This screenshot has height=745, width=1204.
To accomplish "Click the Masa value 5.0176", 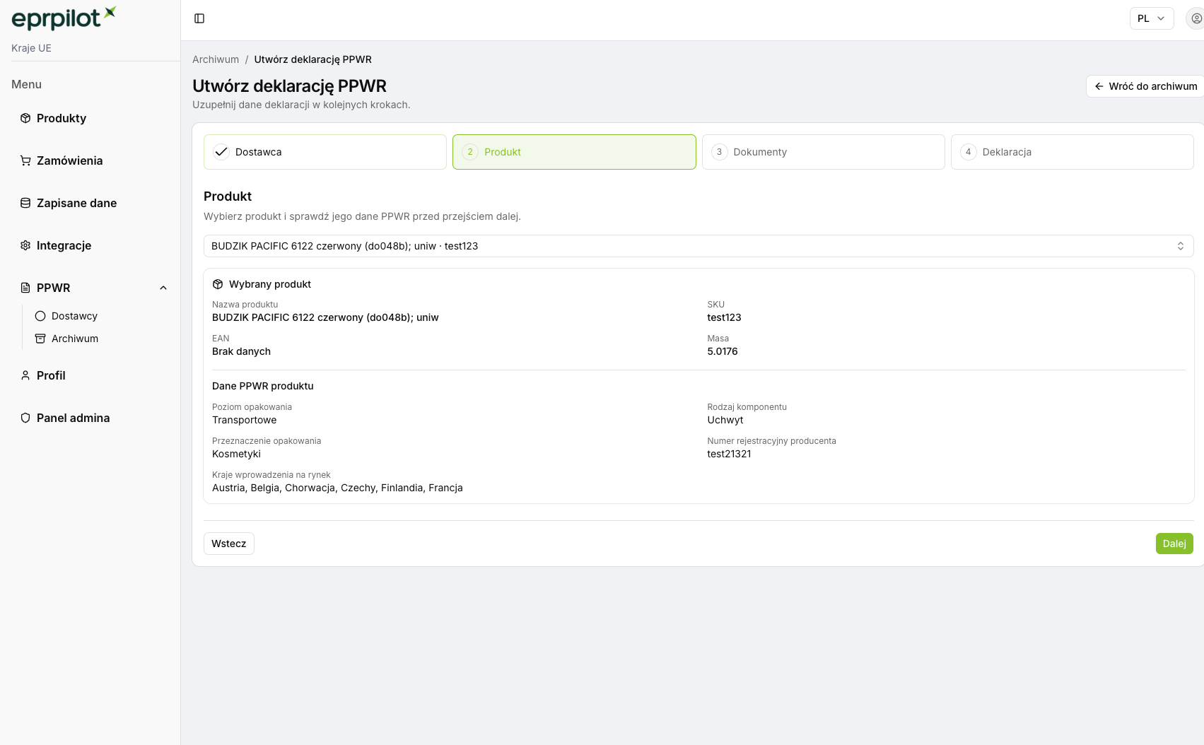I will (x=723, y=351).
